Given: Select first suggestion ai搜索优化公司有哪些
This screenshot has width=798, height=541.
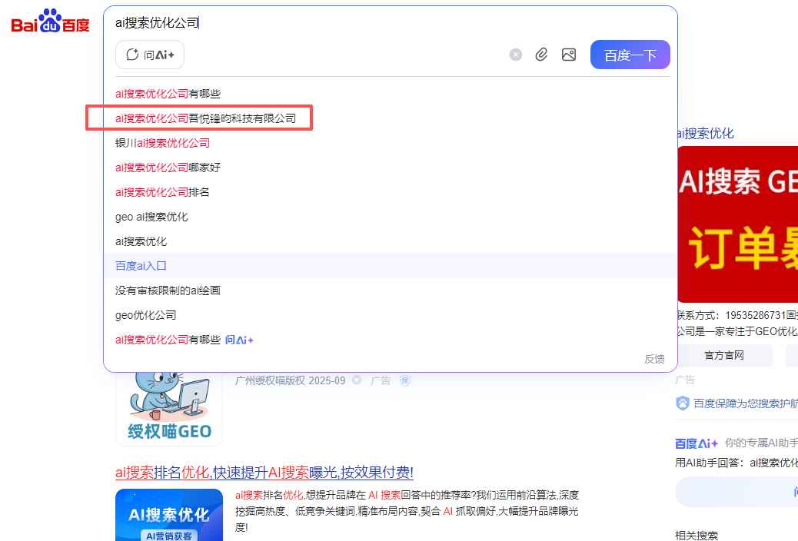Looking at the screenshot, I should (x=168, y=94).
